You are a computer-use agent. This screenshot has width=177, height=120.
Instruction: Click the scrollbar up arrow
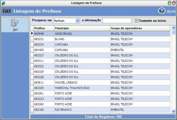(173, 28)
